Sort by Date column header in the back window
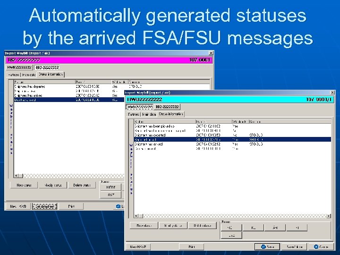This screenshot has width=340, height=255. pos(93,82)
